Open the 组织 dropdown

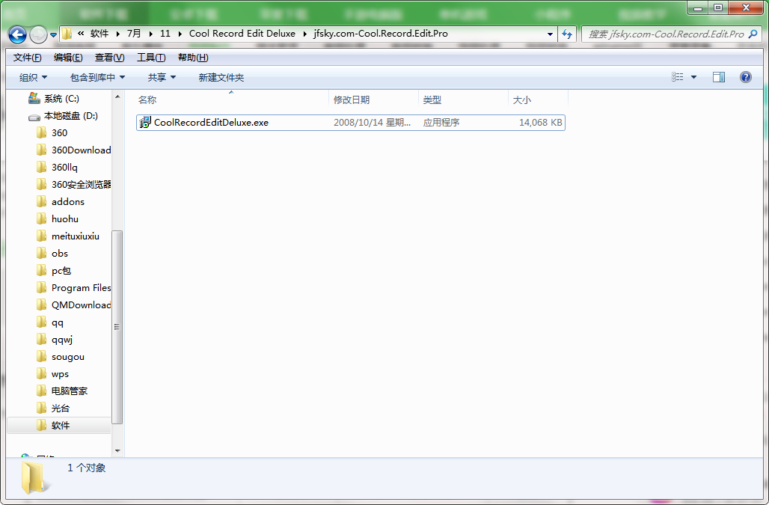point(34,78)
